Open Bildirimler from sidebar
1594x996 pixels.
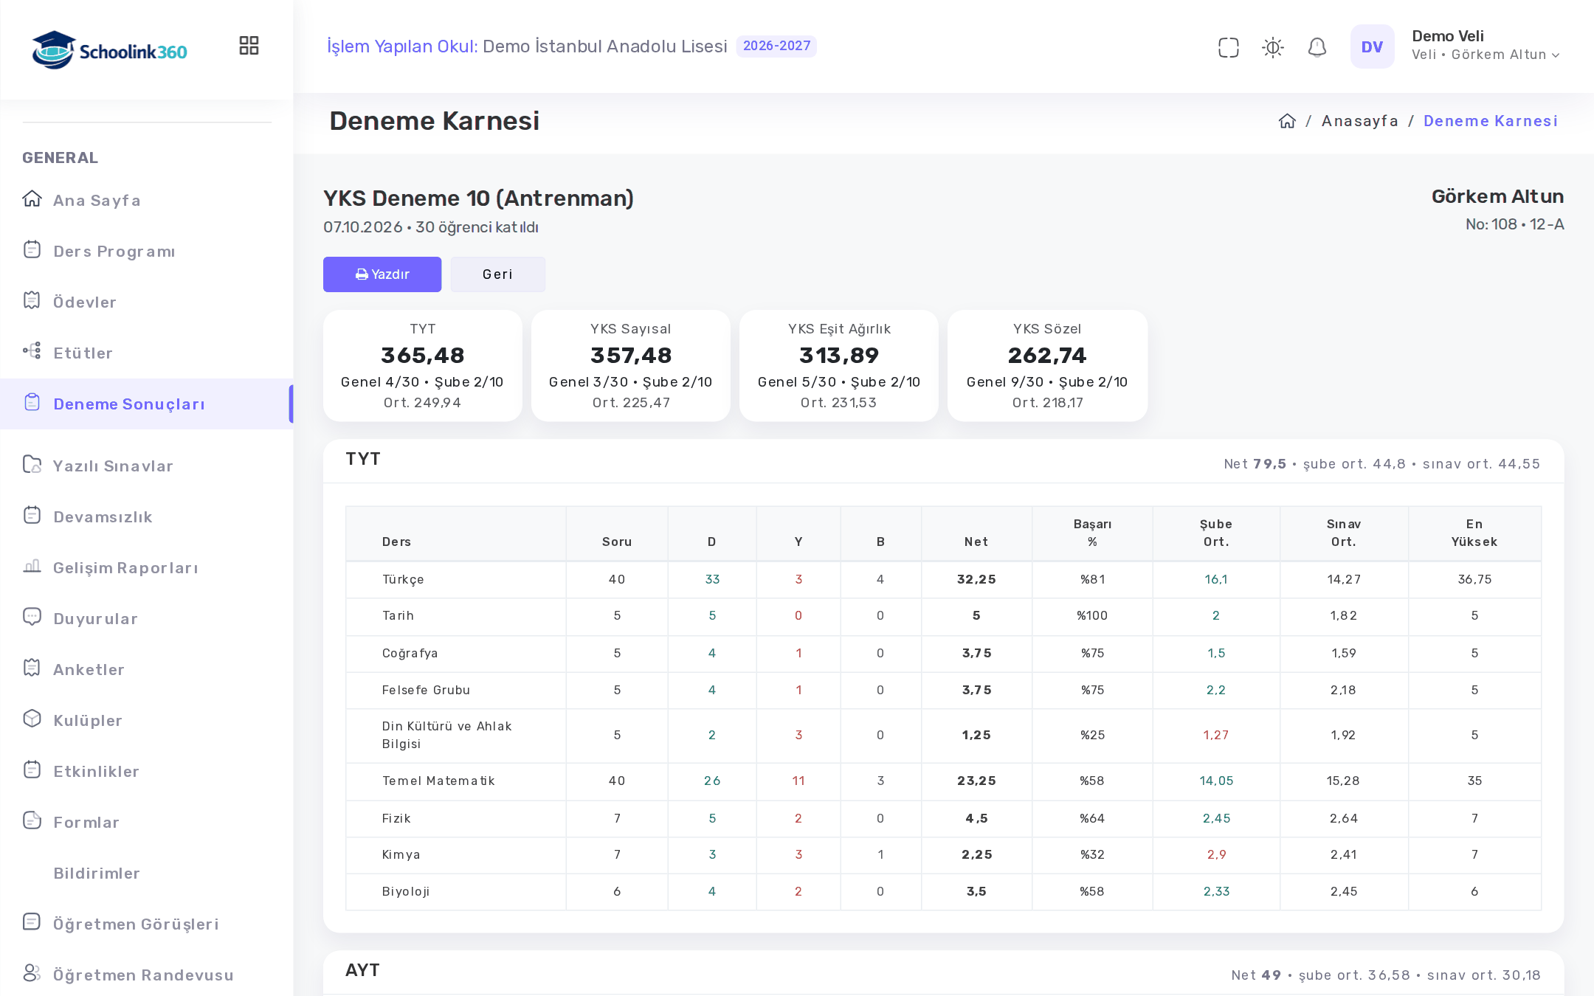tap(146, 873)
